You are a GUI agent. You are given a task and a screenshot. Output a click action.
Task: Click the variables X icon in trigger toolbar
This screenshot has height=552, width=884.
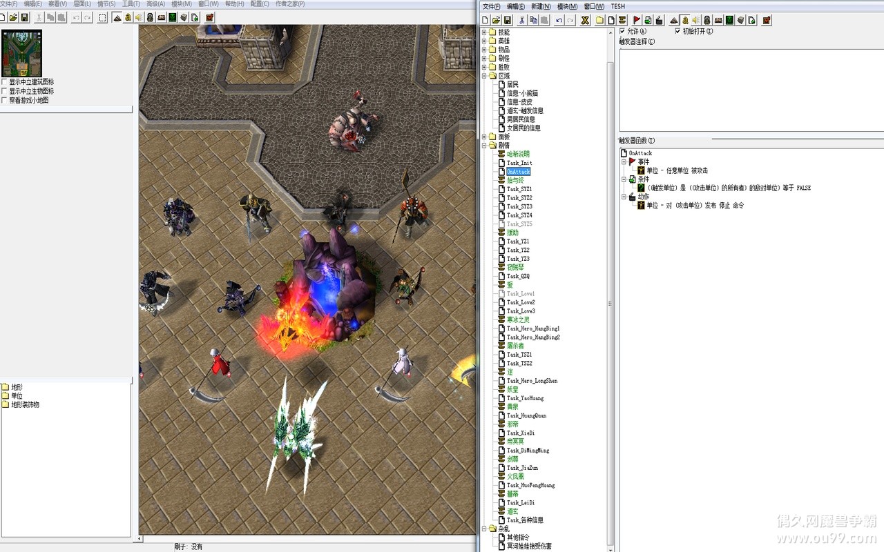[586, 20]
